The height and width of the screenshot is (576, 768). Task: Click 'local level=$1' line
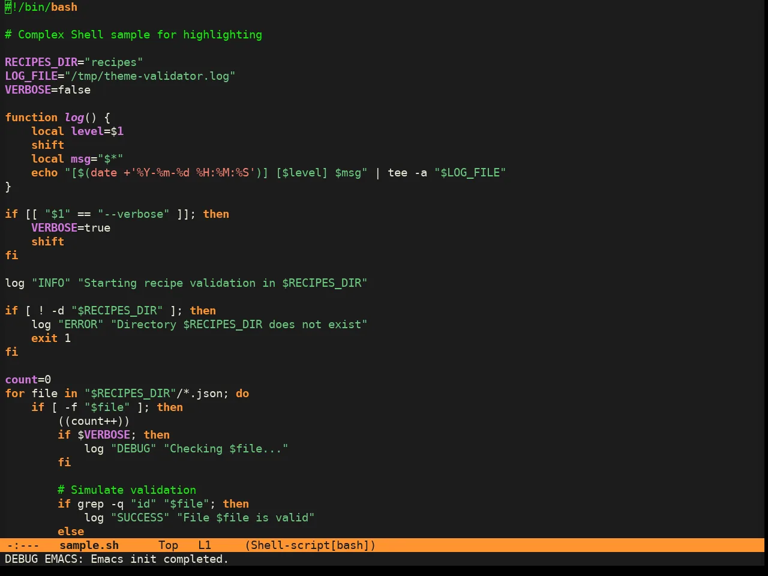coord(77,131)
